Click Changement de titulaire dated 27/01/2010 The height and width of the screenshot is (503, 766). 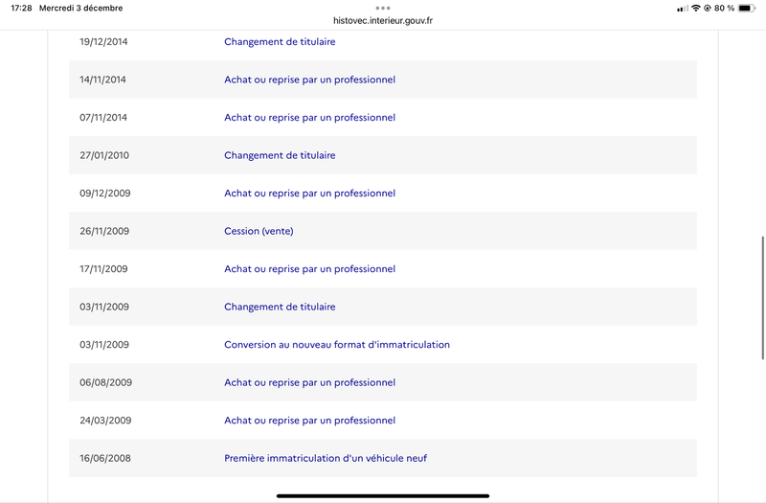coord(280,155)
